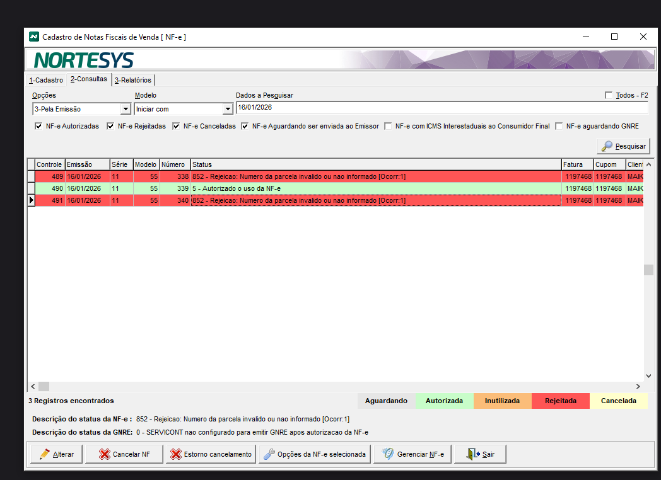661x480 pixels.
Task: Expand the Modelo dropdown showing Iniciar com
Action: tap(228, 109)
